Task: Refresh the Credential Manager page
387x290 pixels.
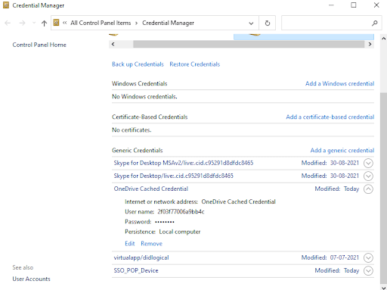Action: [268, 23]
